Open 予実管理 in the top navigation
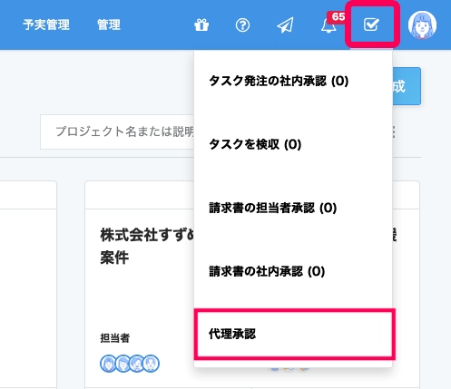This screenshot has height=389, width=451. (46, 24)
